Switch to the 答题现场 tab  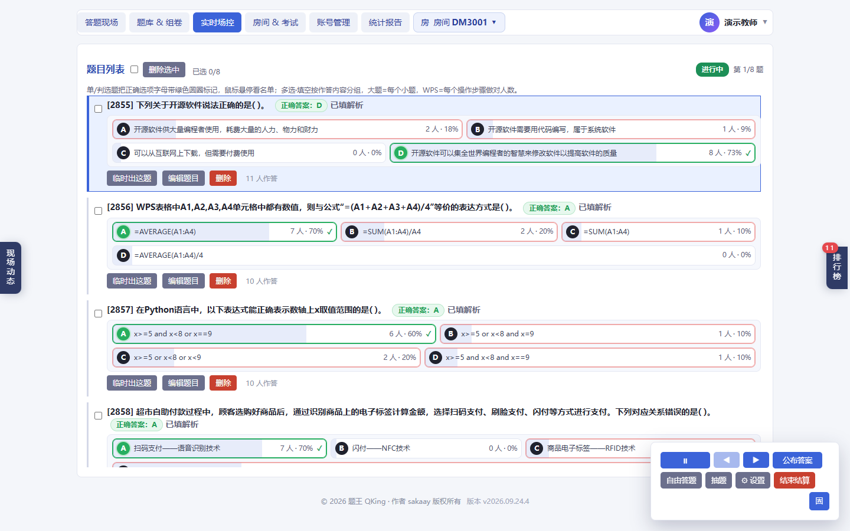102,22
